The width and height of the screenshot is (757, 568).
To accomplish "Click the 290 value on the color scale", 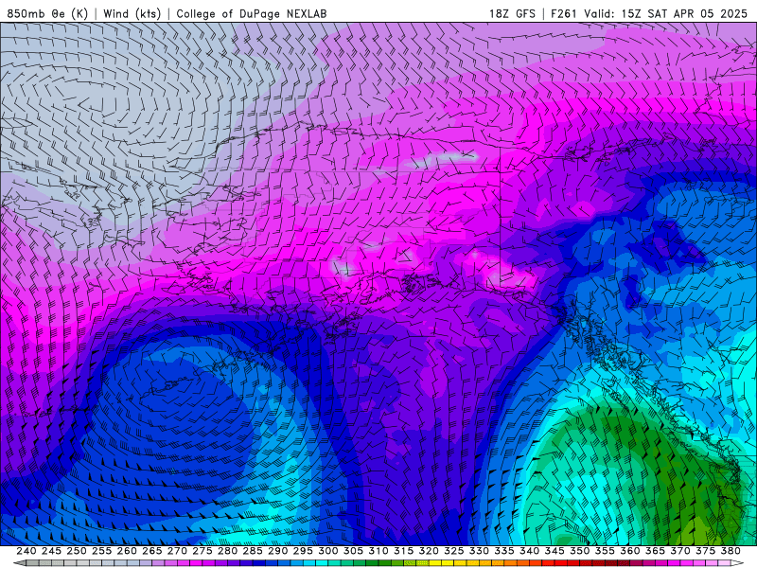I will [x=277, y=551].
